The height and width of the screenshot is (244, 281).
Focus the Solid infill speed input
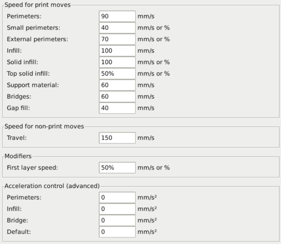tap(117, 62)
